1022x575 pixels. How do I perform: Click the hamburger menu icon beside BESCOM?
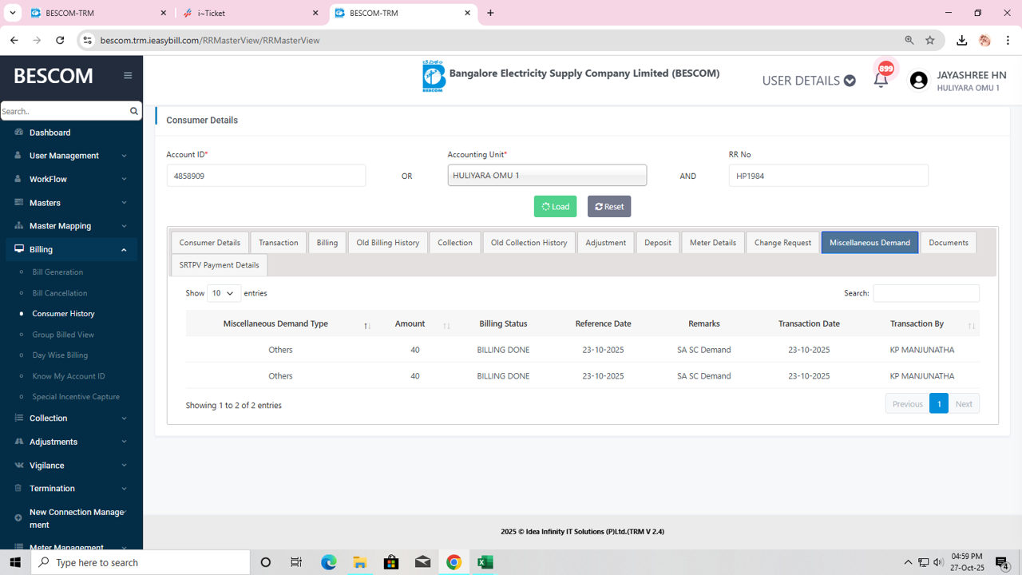(x=128, y=76)
